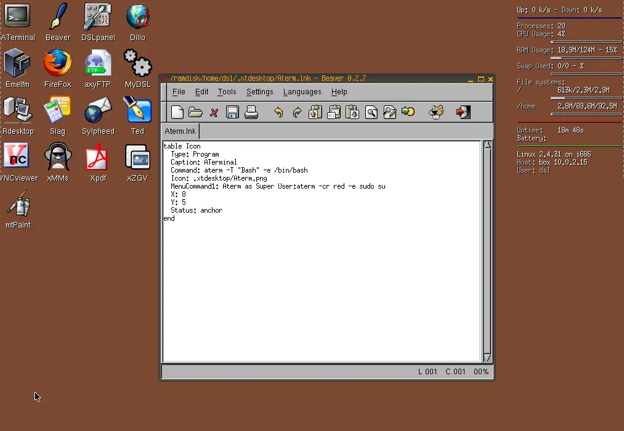Click the Find magnifier icon
This screenshot has width=624, height=431.
[x=371, y=112]
